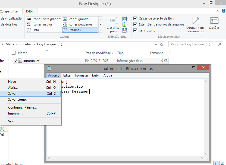Image resolution: width=226 pixels, height=165 pixels.
Task: Click the size all columns to fit icon
Action: click(125, 30)
